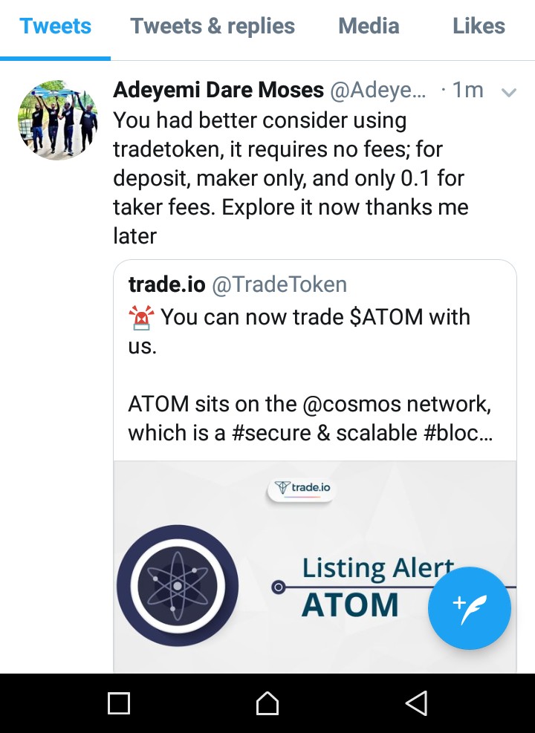Switch to the Likes tab
The width and height of the screenshot is (535, 733).
(x=479, y=26)
